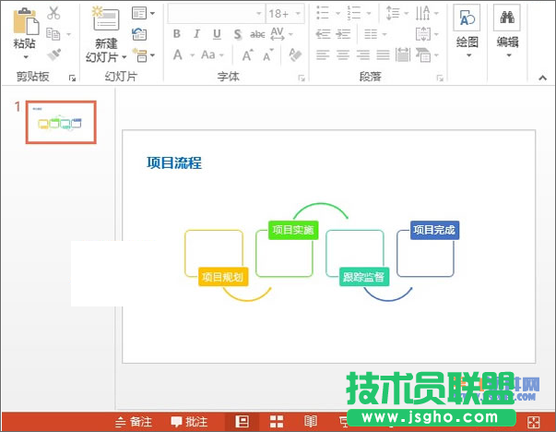Toggle Strikethrough abc formatting

coord(257,34)
